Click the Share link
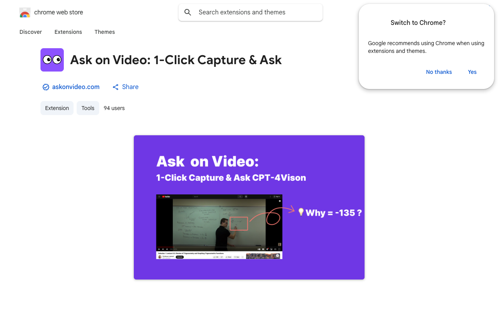The image size is (498, 311). coord(130,87)
